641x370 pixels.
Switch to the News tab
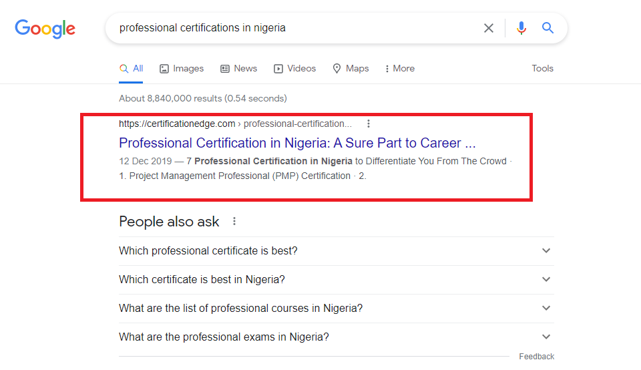239,69
